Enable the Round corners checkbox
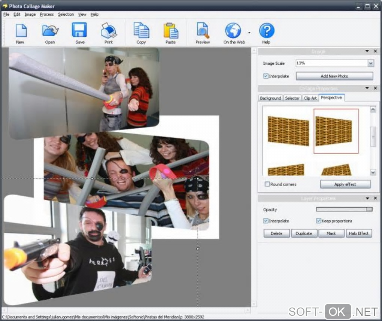This screenshot has width=382, height=321. [x=267, y=184]
